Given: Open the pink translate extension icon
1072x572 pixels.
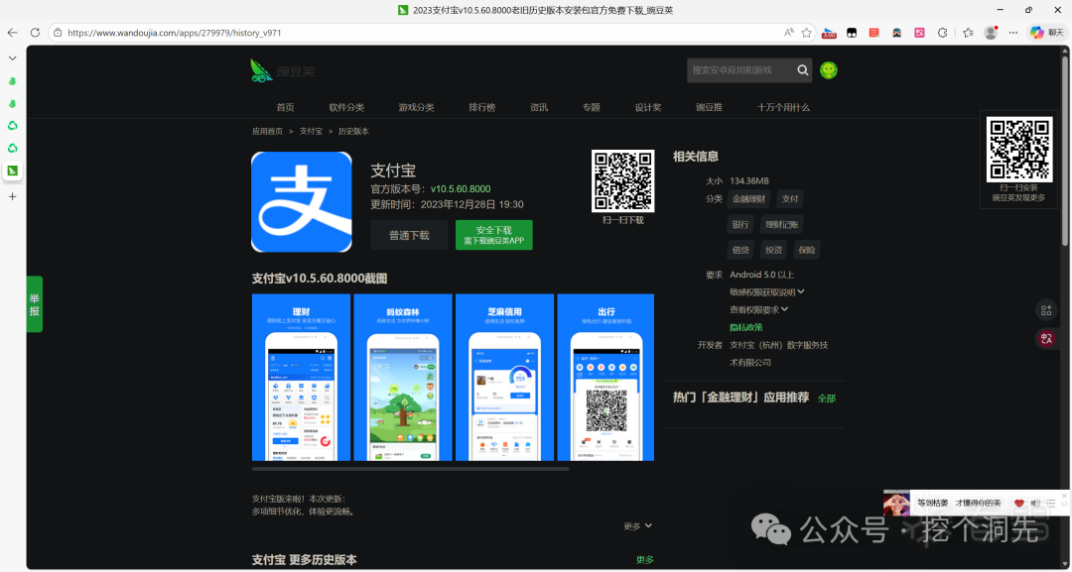Looking at the screenshot, I should (x=919, y=32).
